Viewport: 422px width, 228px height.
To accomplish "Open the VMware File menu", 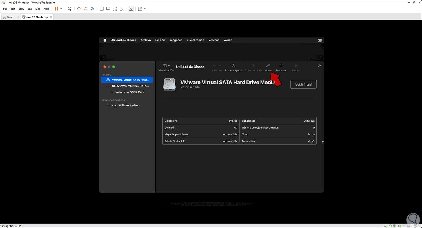I will [x=5, y=9].
